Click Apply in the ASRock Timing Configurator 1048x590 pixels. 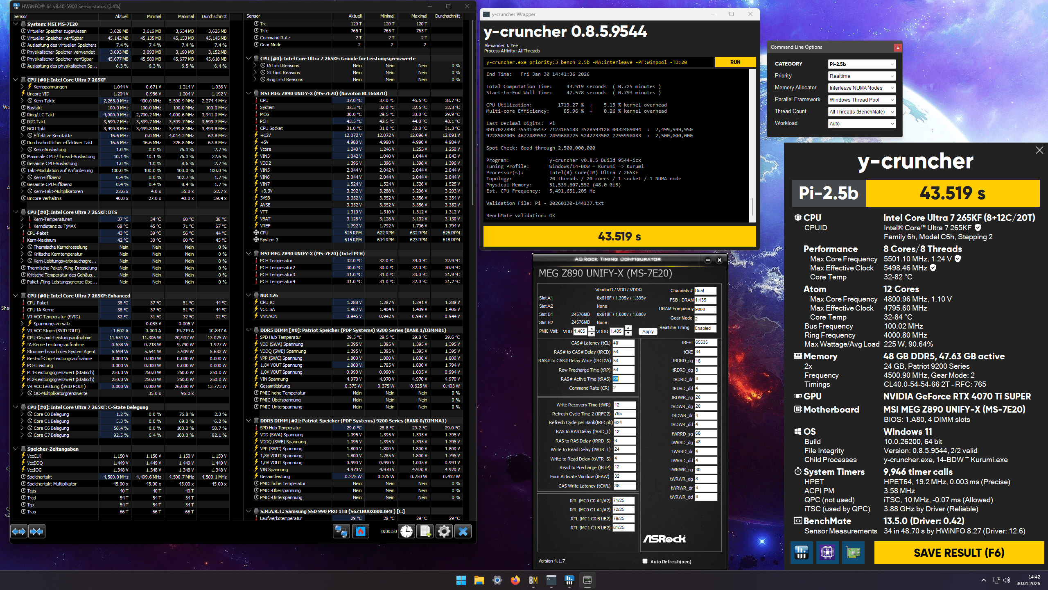pyautogui.click(x=648, y=331)
